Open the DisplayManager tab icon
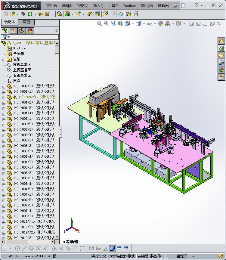Image resolution: width=226 pixels, height=260 pixels. pyautogui.click(x=30, y=31)
